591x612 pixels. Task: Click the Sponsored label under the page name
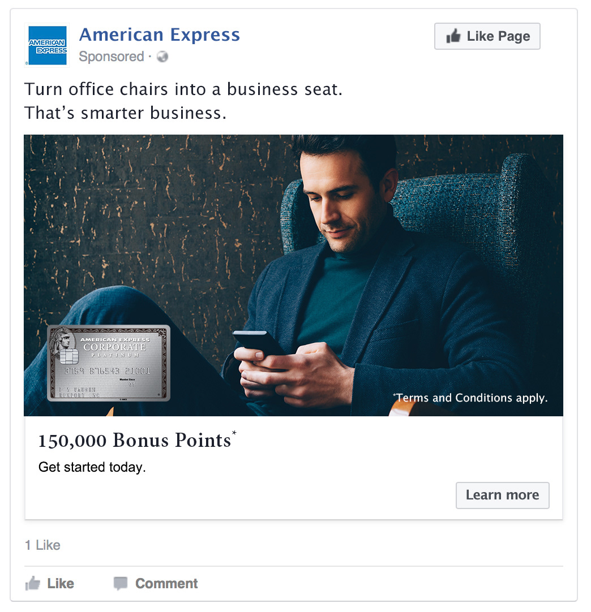[112, 57]
